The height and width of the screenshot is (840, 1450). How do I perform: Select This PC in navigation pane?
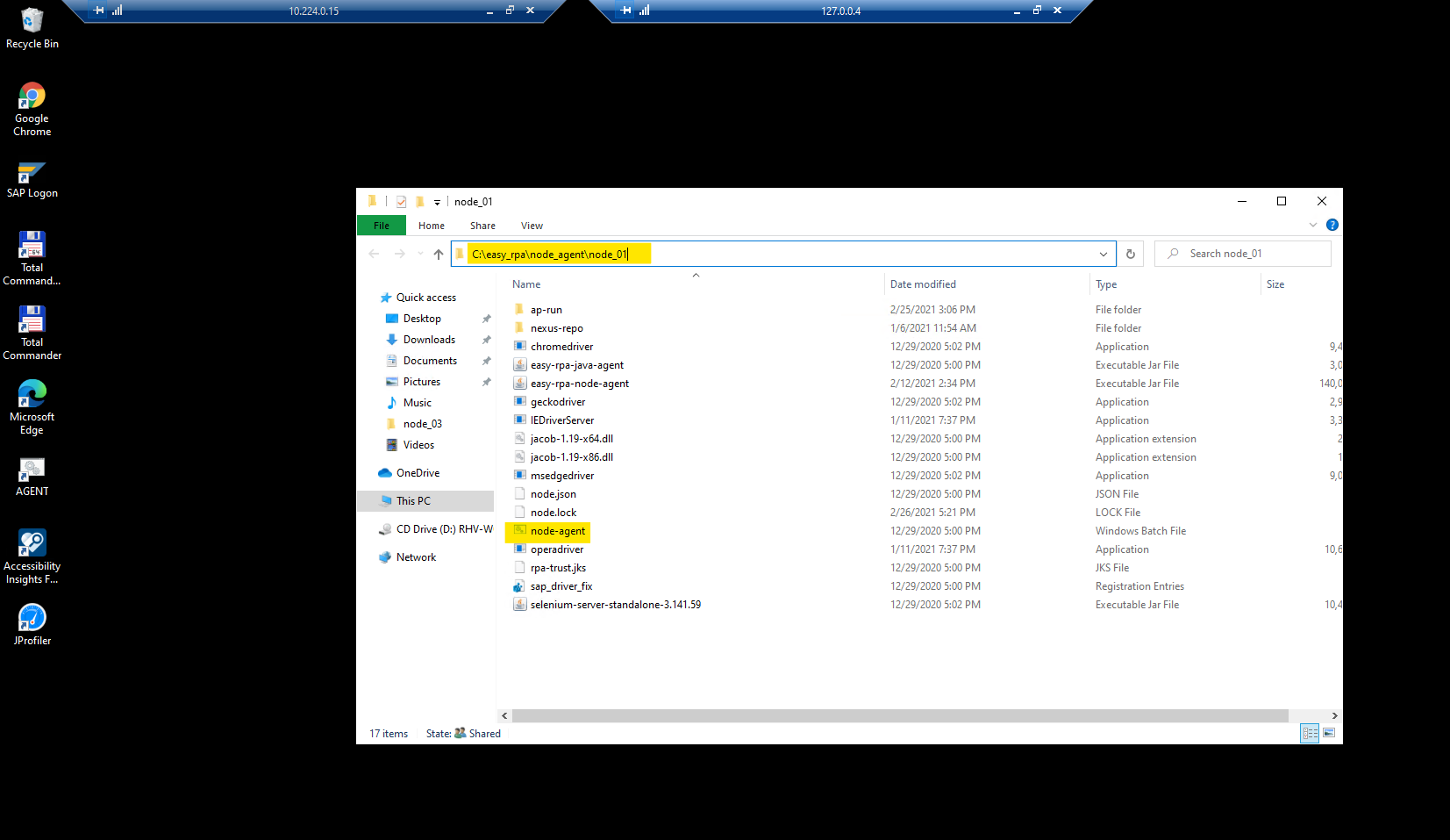413,501
